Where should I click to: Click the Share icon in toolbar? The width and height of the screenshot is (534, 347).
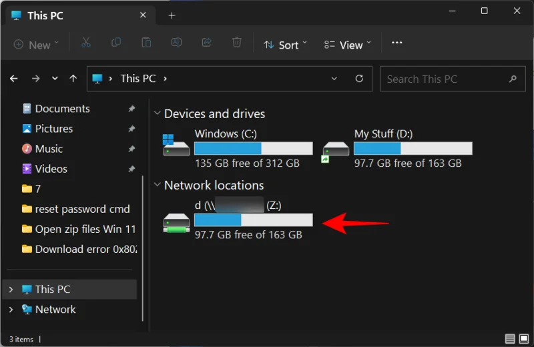click(x=206, y=43)
